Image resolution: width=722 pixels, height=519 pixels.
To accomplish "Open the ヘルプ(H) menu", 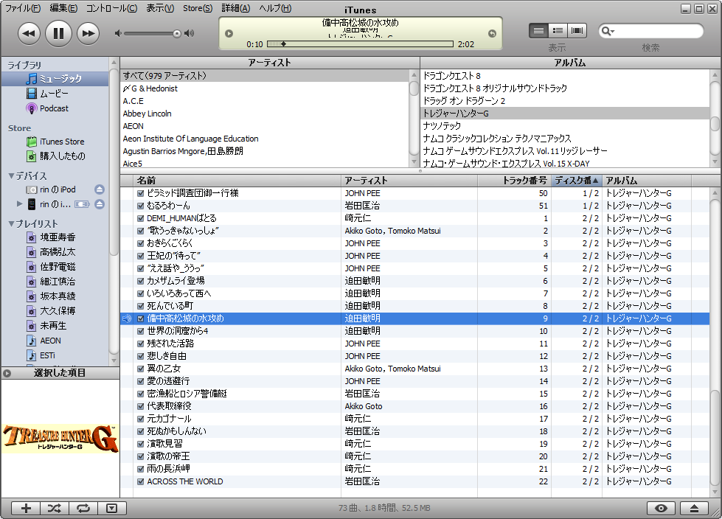I will (x=275, y=8).
